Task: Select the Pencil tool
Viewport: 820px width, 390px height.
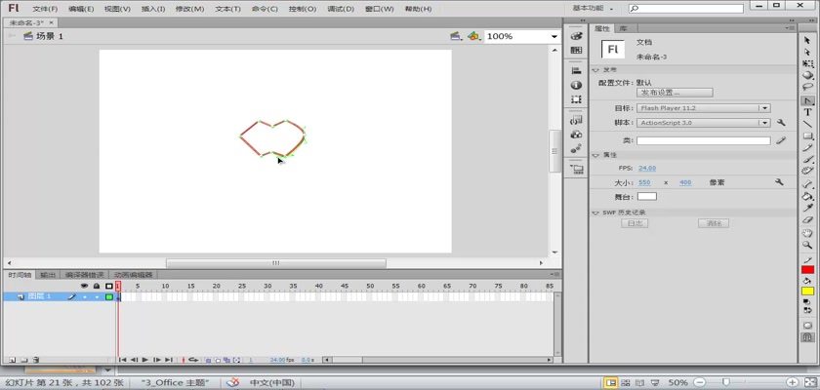Action: [807, 148]
